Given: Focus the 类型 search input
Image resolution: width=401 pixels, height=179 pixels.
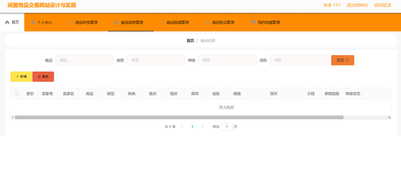Looking at the screenshot, I should coord(156,60).
